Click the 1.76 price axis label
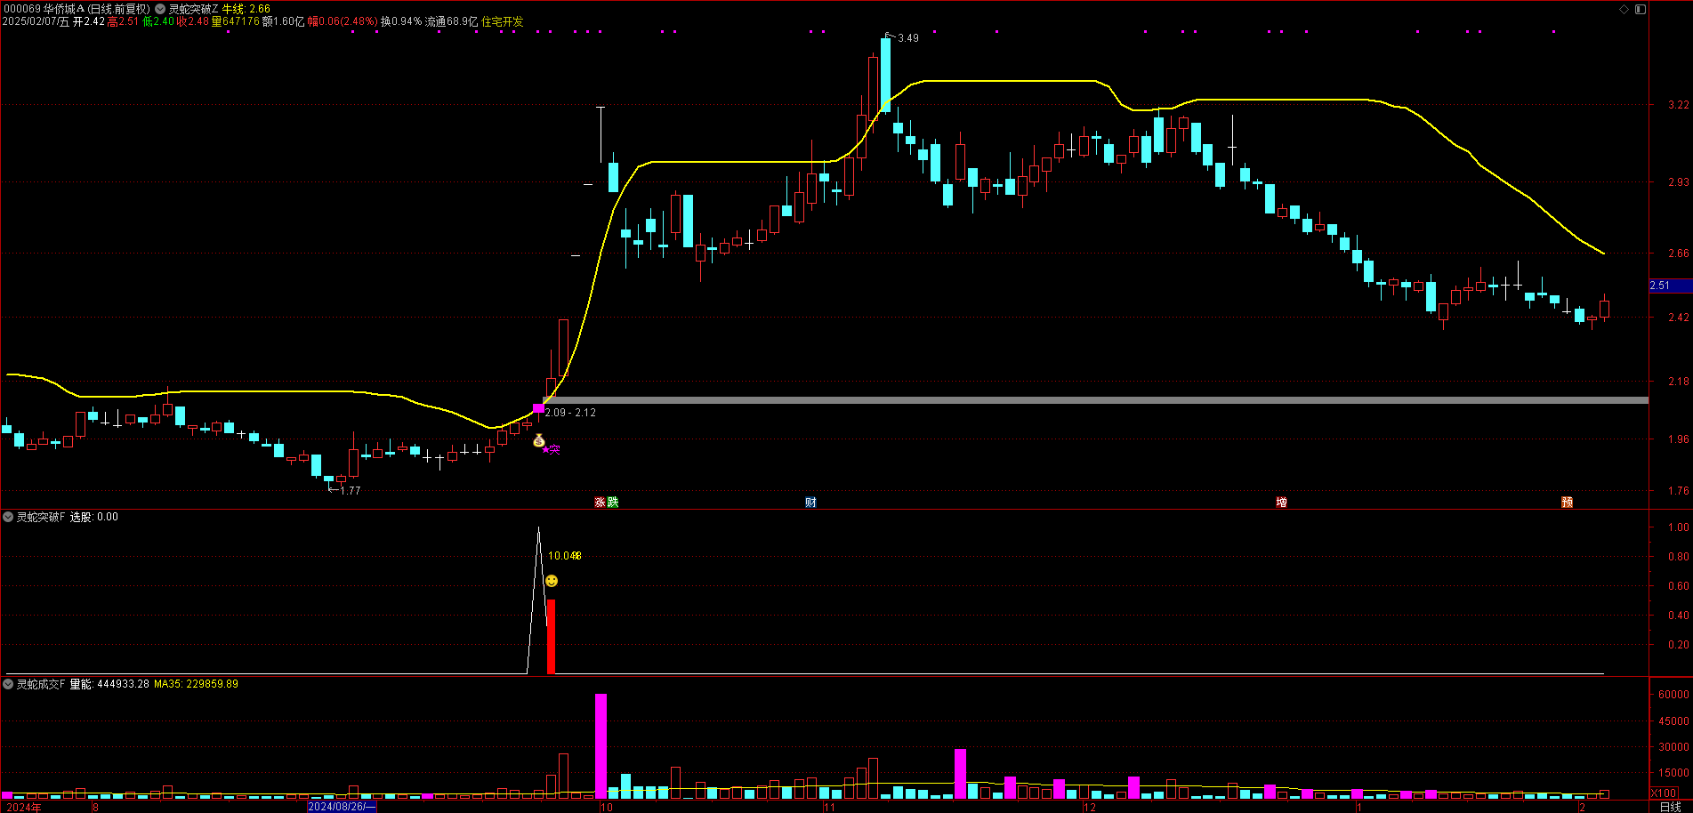 (1678, 491)
